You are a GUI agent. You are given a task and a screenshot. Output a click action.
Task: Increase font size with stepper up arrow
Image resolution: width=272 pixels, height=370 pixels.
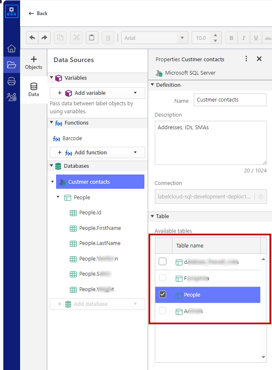pyautogui.click(x=215, y=35)
